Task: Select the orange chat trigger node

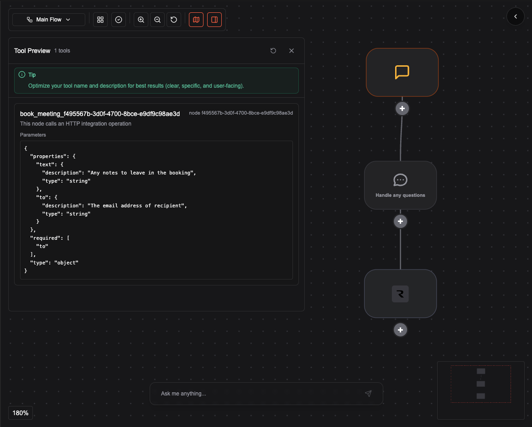Action: [x=402, y=72]
